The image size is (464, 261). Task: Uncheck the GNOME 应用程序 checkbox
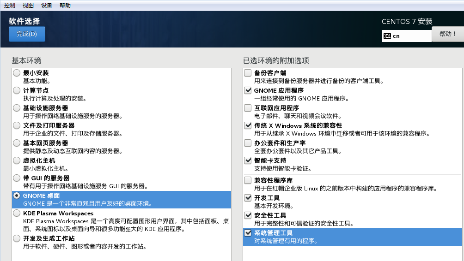pyautogui.click(x=248, y=90)
